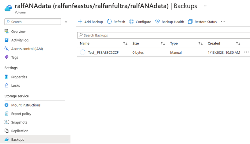Click the magnifier icon in Search Backups

81,35
